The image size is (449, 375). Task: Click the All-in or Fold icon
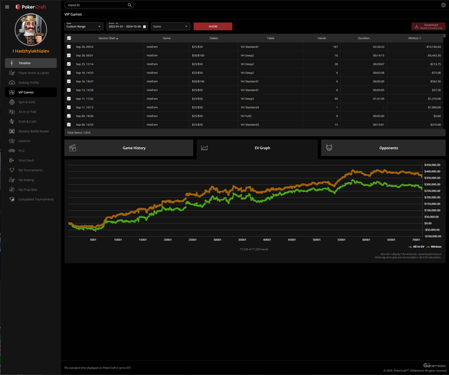12,112
